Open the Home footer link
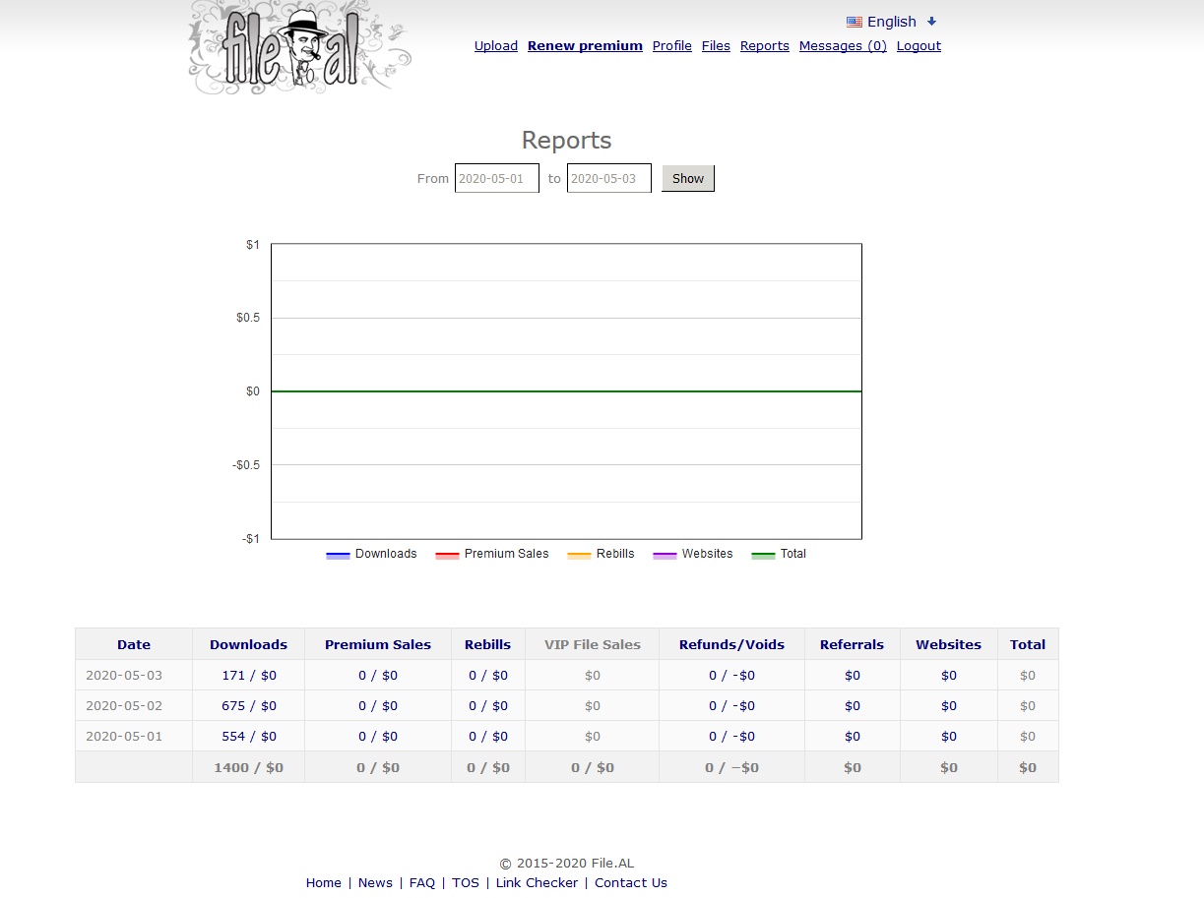1204x898 pixels. (x=323, y=882)
